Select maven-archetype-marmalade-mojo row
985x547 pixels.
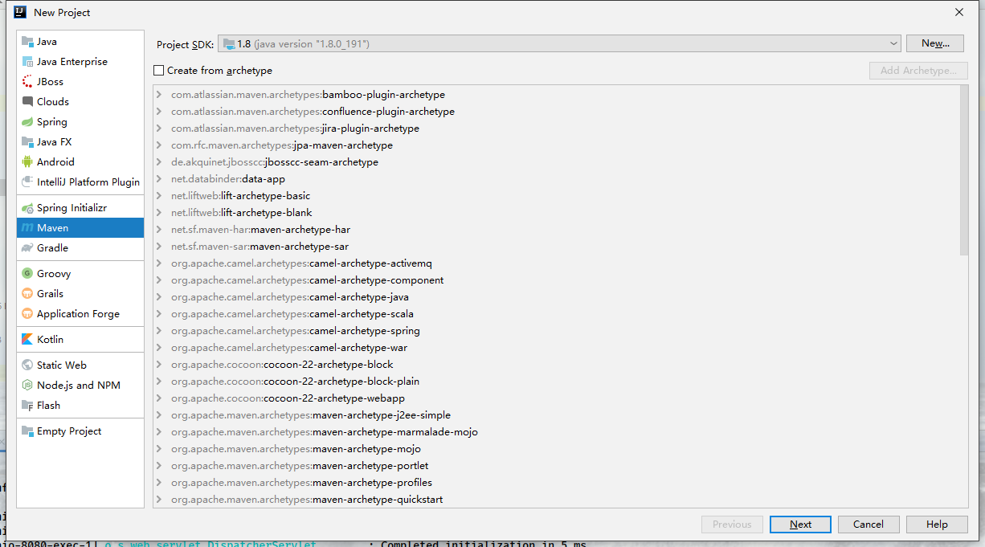(556, 432)
